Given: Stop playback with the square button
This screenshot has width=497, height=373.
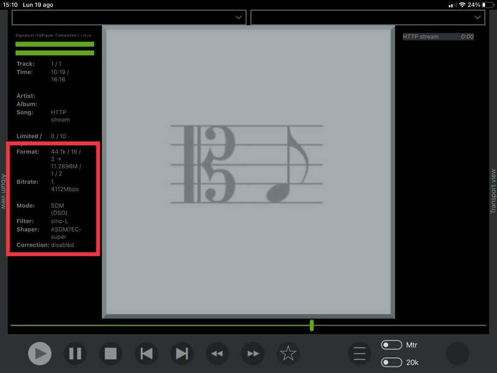Looking at the screenshot, I should click(111, 354).
